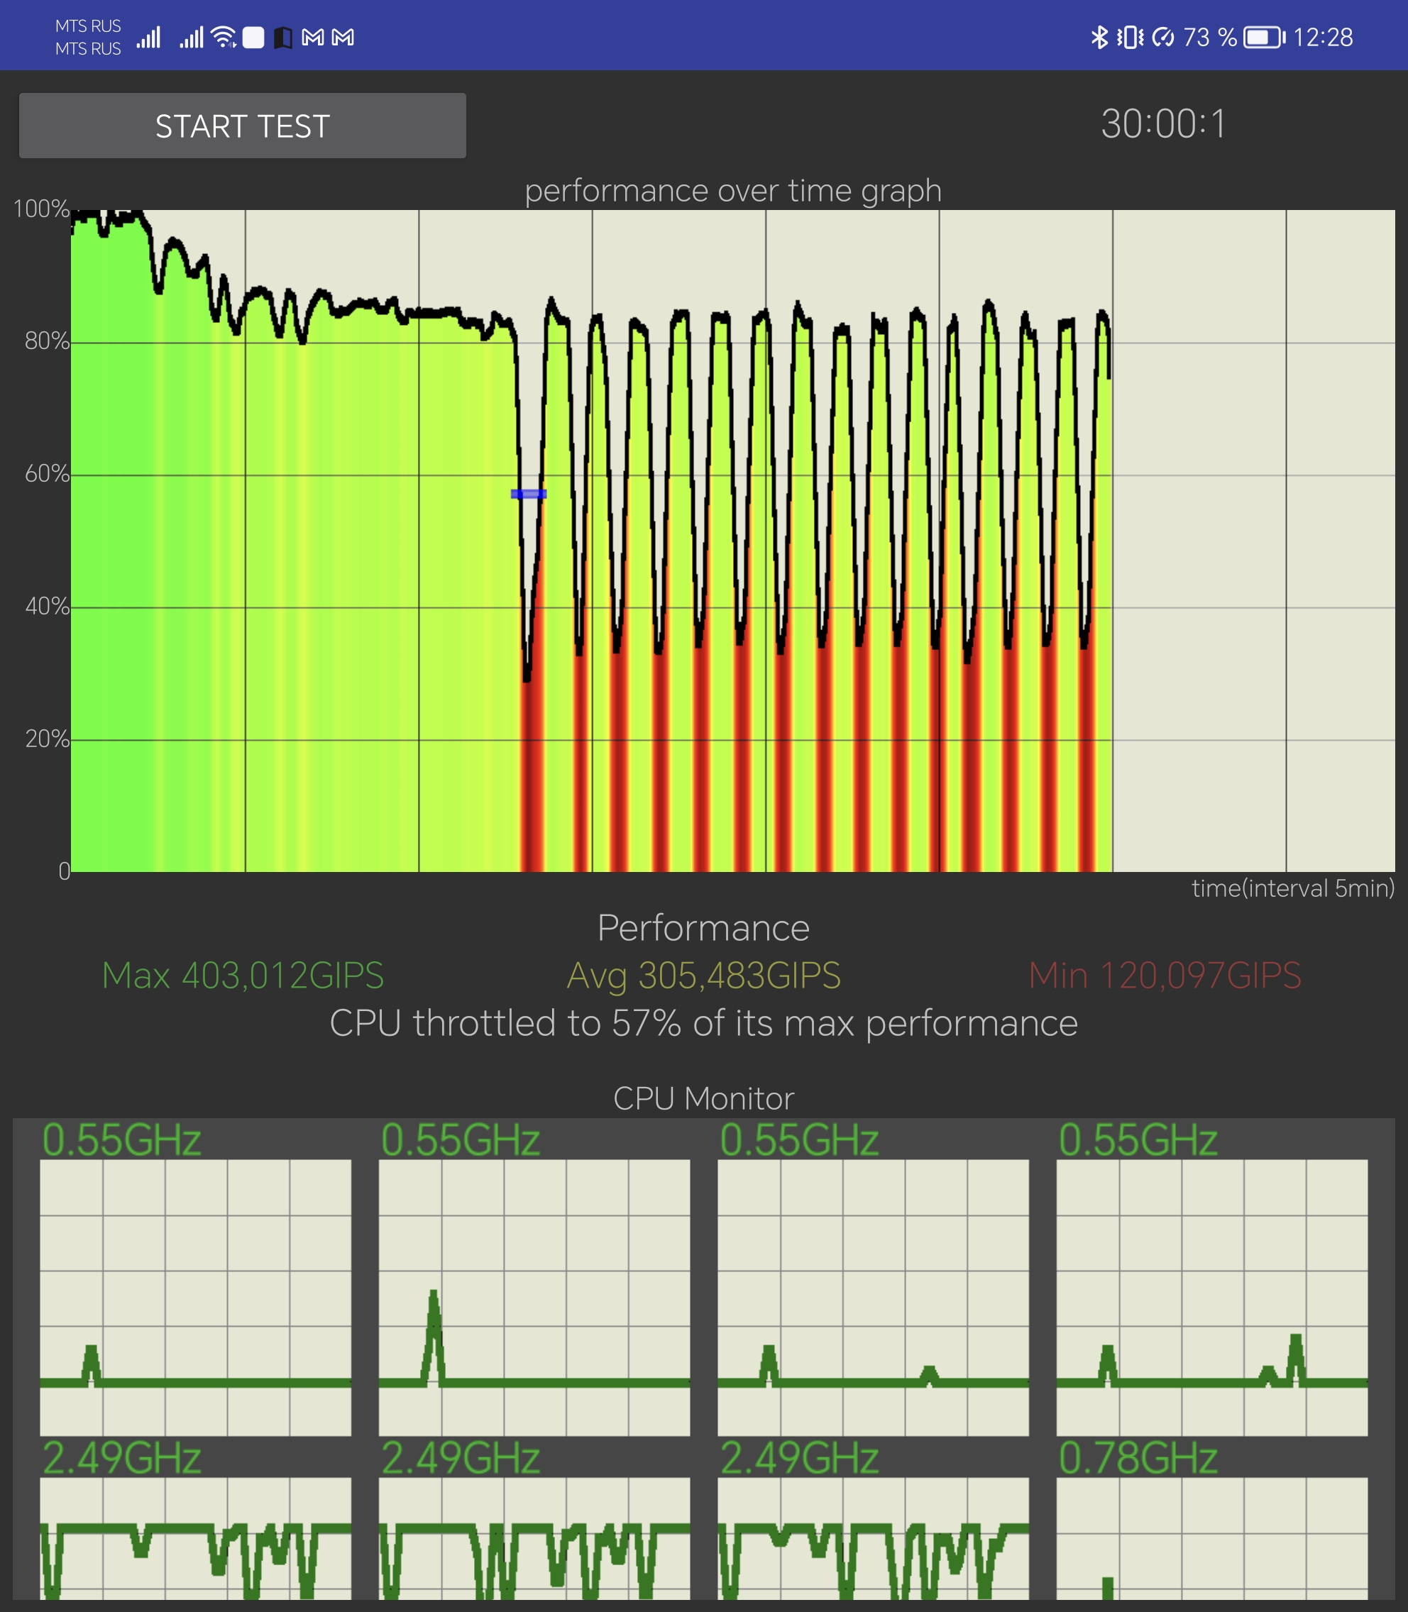The image size is (1408, 1612).
Task: Click the 30:00:1 test timer display
Action: pyautogui.click(x=1168, y=128)
